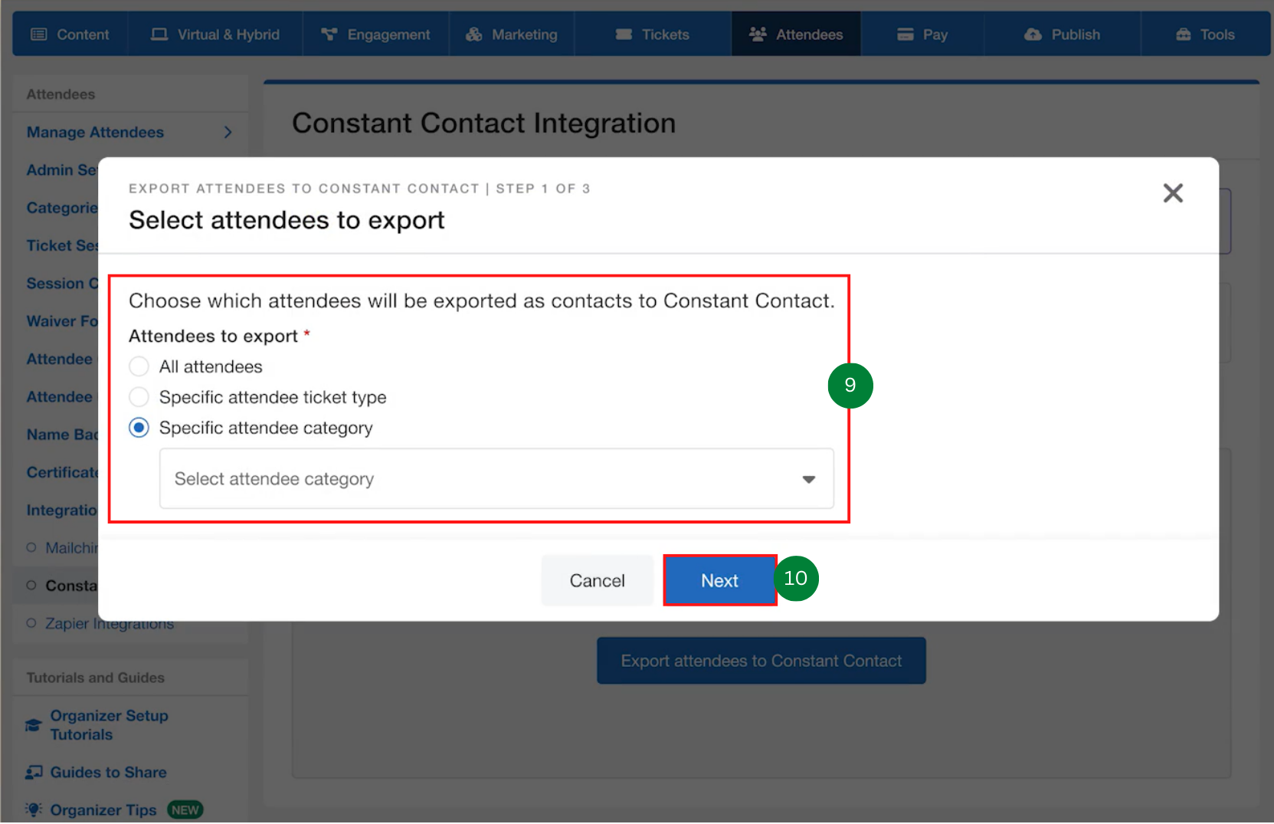The image size is (1274, 824).
Task: Open Organizer Tips link
Action: click(103, 810)
